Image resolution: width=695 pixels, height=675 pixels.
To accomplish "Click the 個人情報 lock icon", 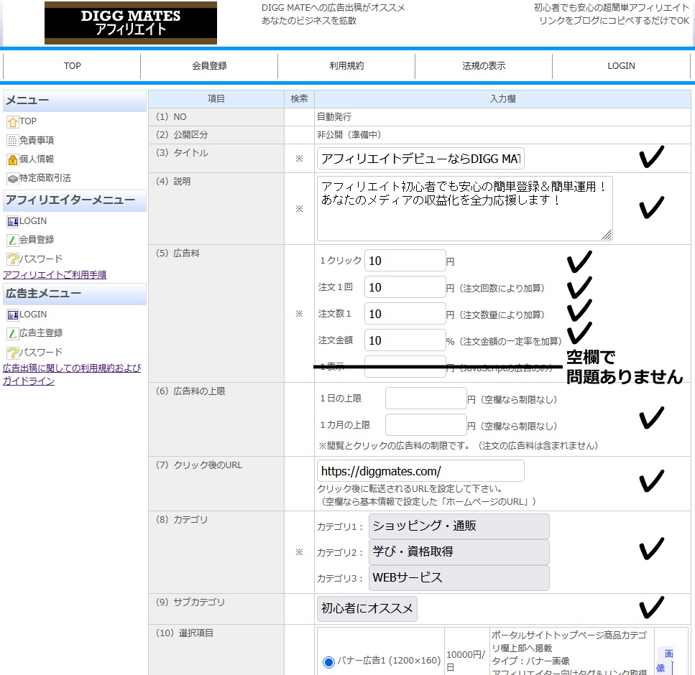I will click(13, 159).
